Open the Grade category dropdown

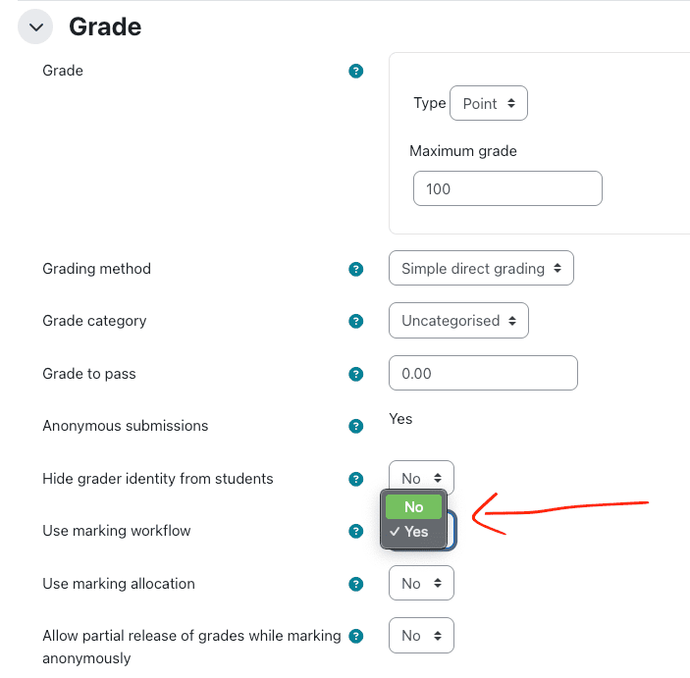[458, 321]
